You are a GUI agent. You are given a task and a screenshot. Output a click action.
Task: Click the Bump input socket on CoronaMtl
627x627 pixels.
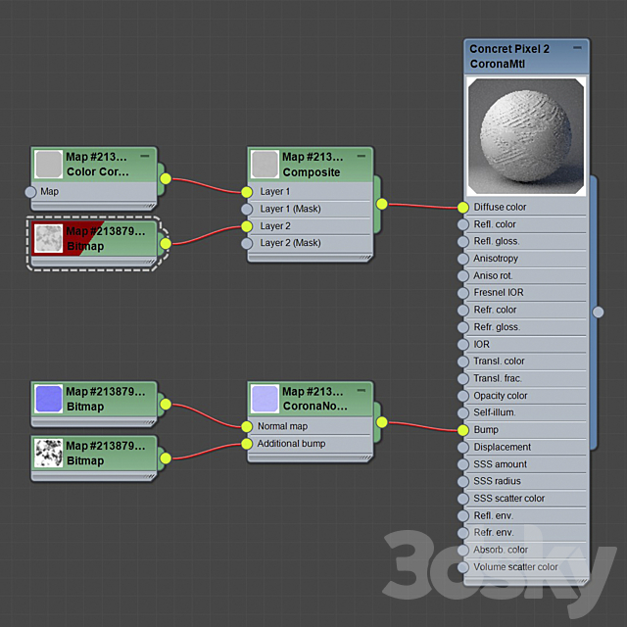coord(462,429)
